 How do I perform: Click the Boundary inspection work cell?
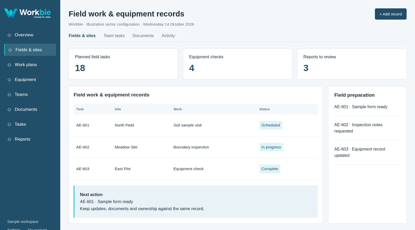coord(191,147)
